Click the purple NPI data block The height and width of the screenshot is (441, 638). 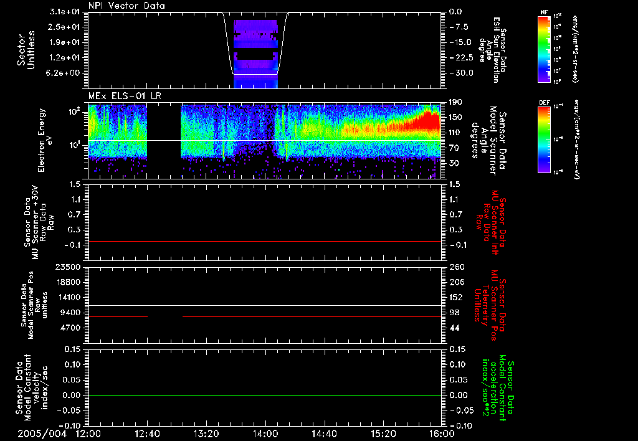click(x=255, y=54)
